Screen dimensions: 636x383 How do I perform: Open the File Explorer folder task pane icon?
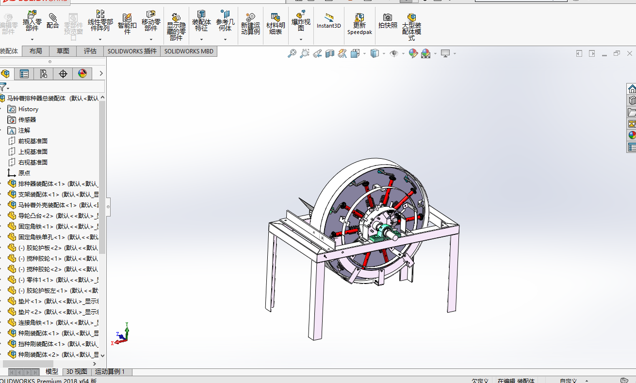point(632,112)
